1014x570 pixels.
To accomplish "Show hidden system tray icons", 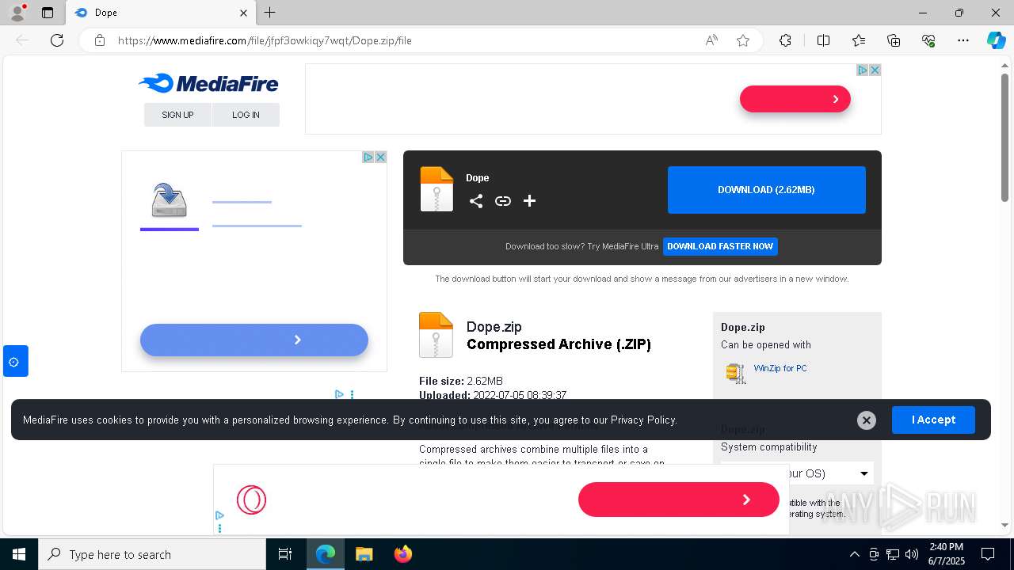I will pyautogui.click(x=854, y=554).
